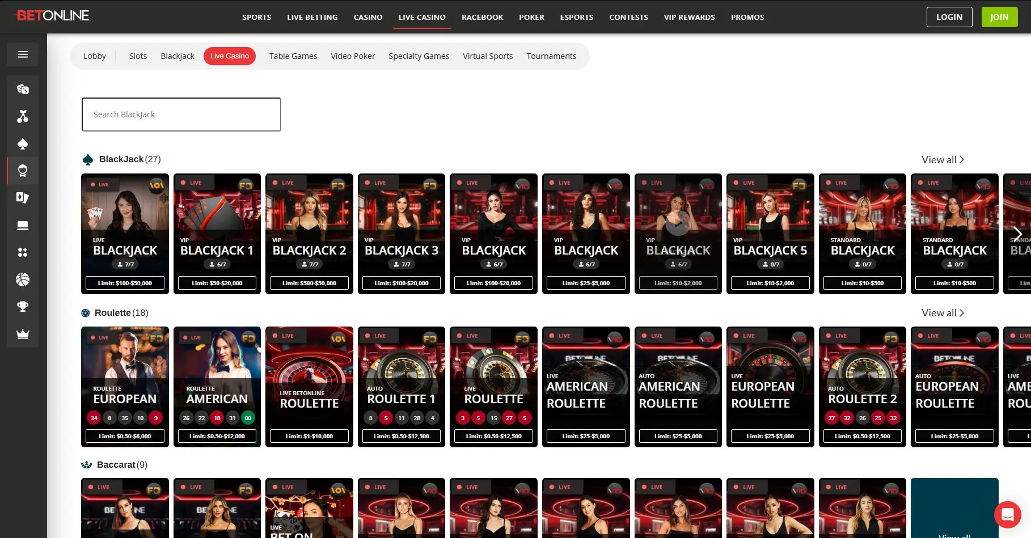The height and width of the screenshot is (538, 1031).
Task: Advance the BlackJack carousel with the right arrow
Action: [1018, 234]
